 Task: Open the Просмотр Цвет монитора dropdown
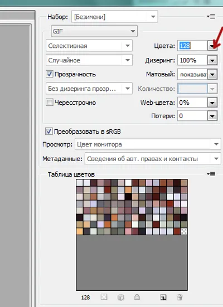pyautogui.click(x=148, y=144)
